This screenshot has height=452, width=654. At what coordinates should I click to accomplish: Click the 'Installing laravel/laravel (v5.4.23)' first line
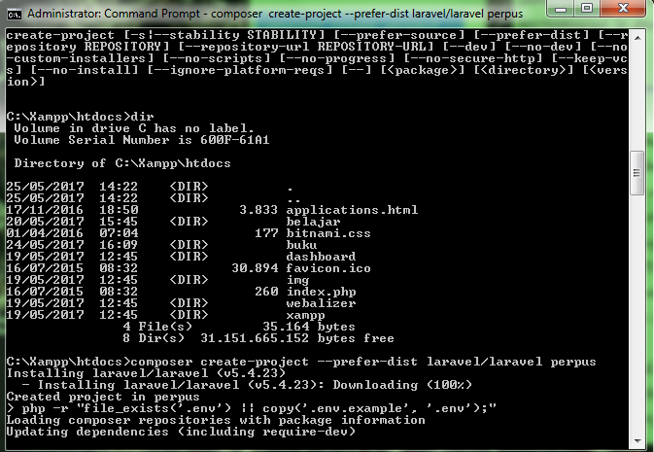click(x=146, y=373)
